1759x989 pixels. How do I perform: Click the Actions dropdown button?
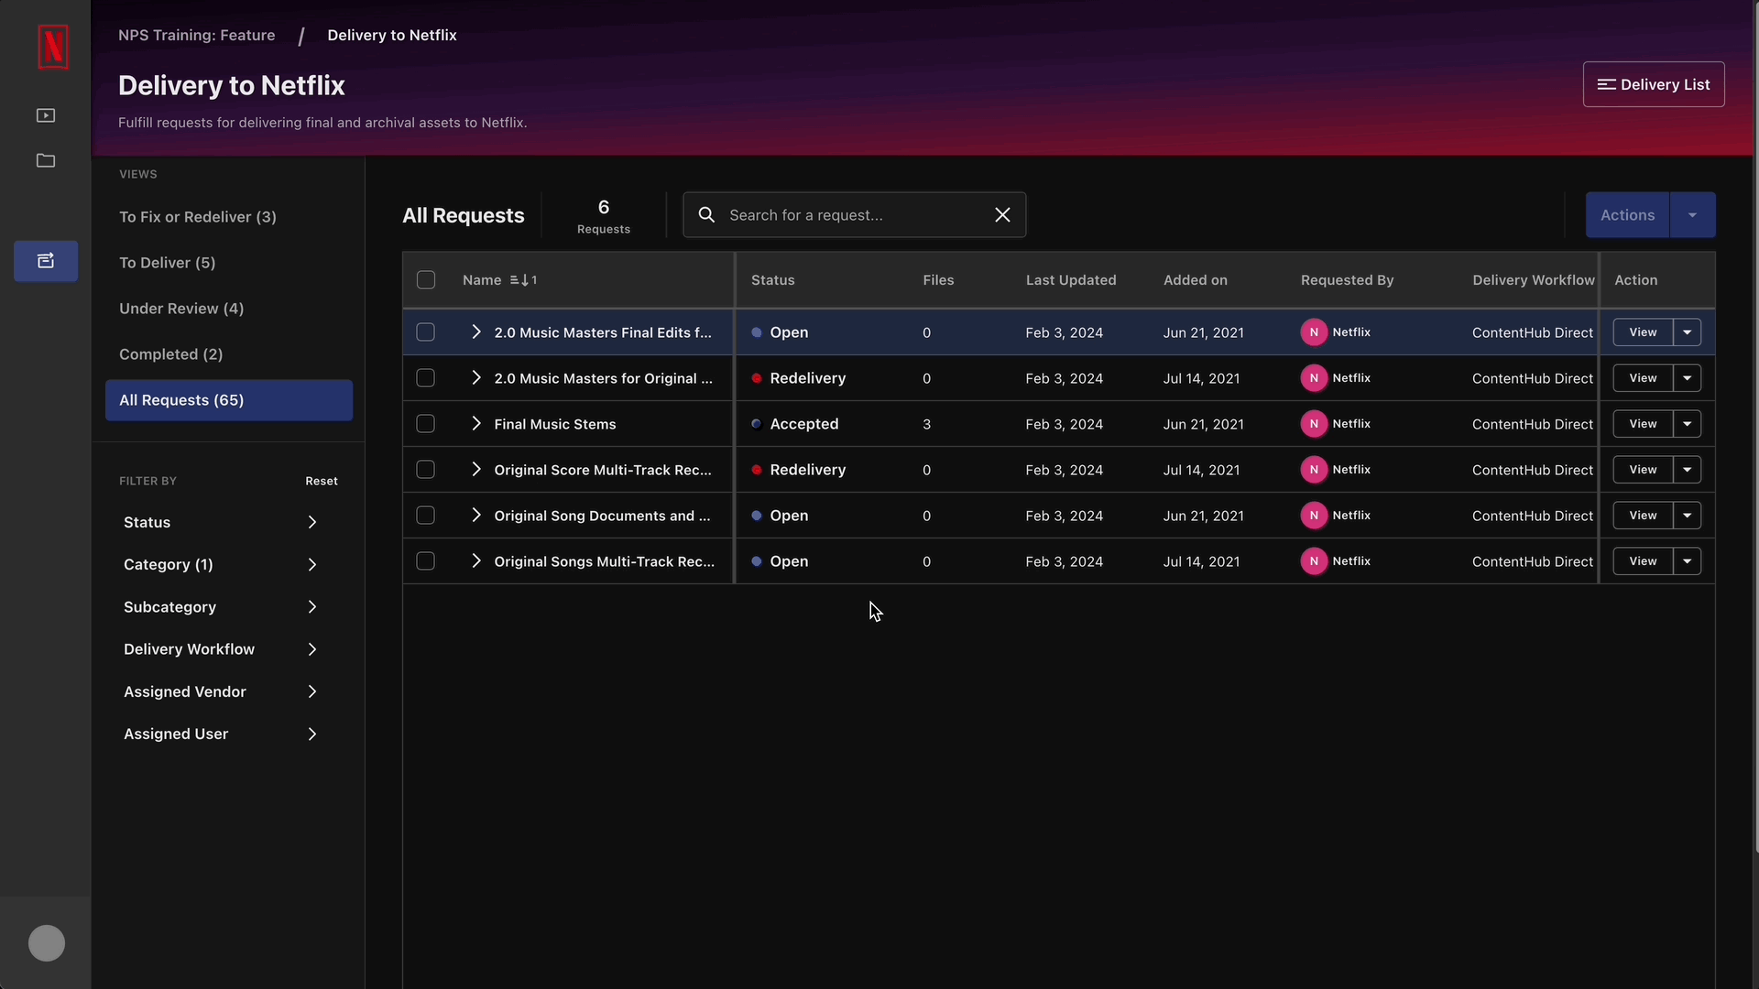click(x=1690, y=213)
